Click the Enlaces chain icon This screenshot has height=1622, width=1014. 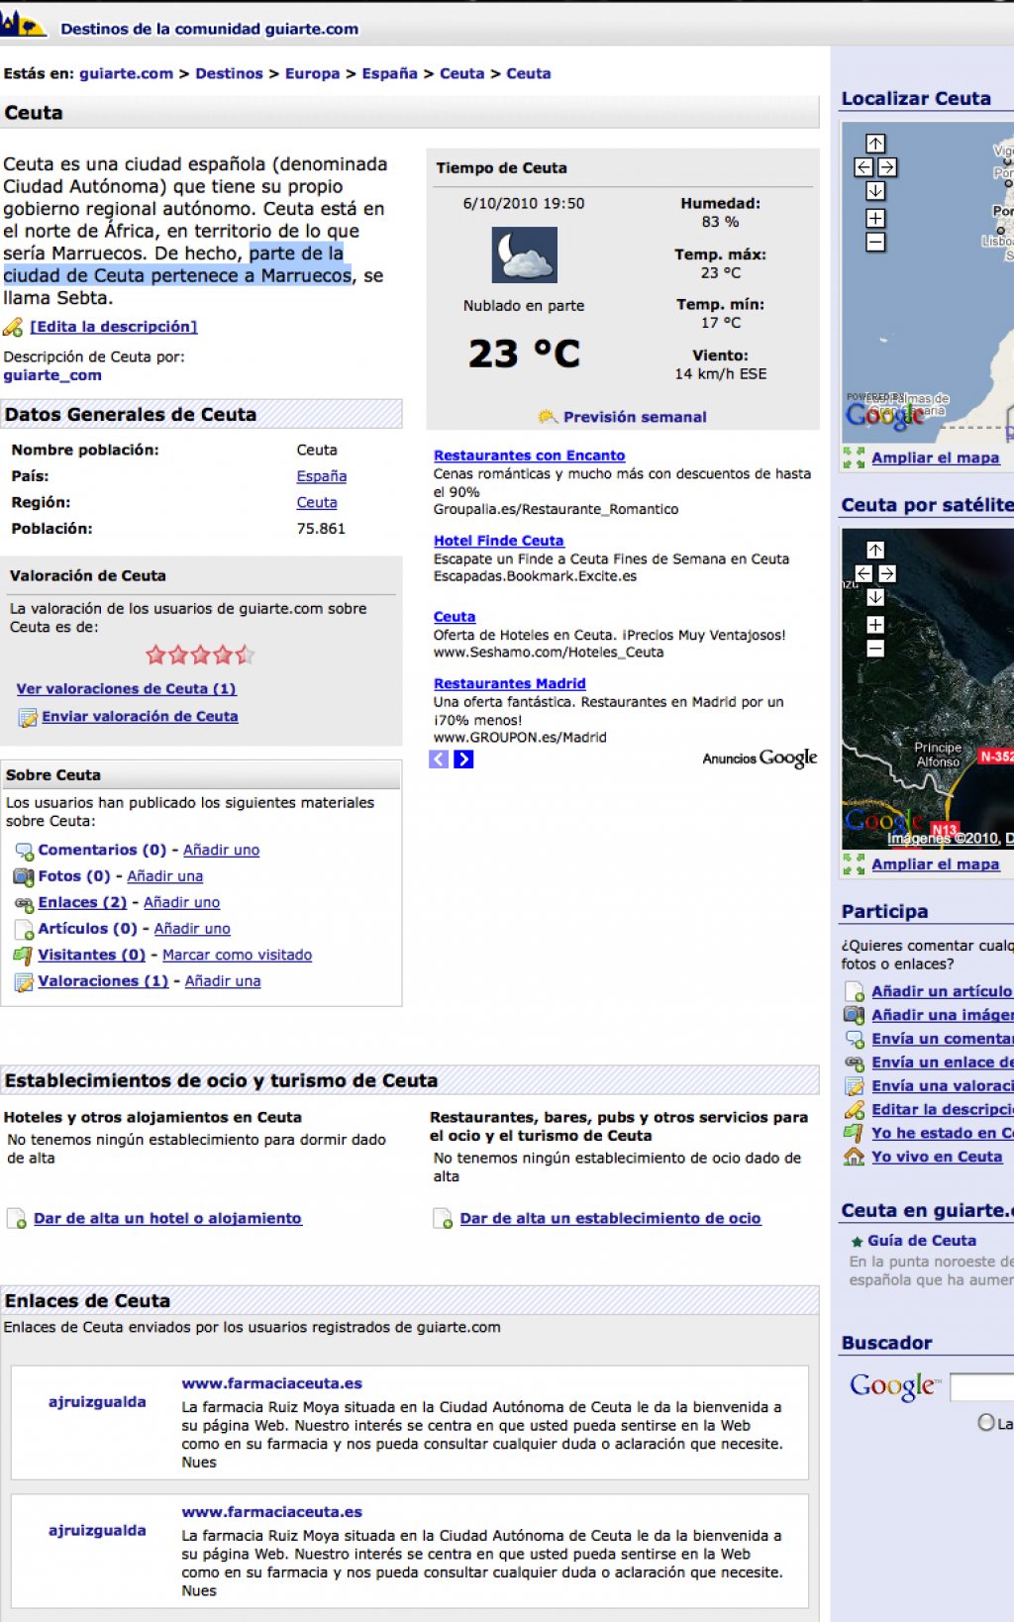[24, 903]
